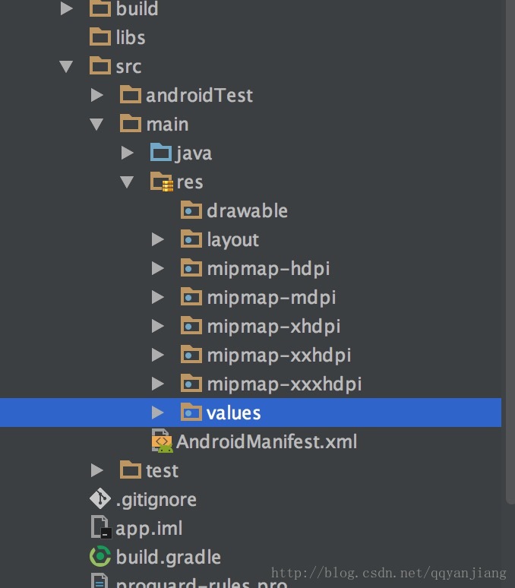The width and height of the screenshot is (515, 588).
Task: Select the 'androidTest' label
Action: coord(200,95)
